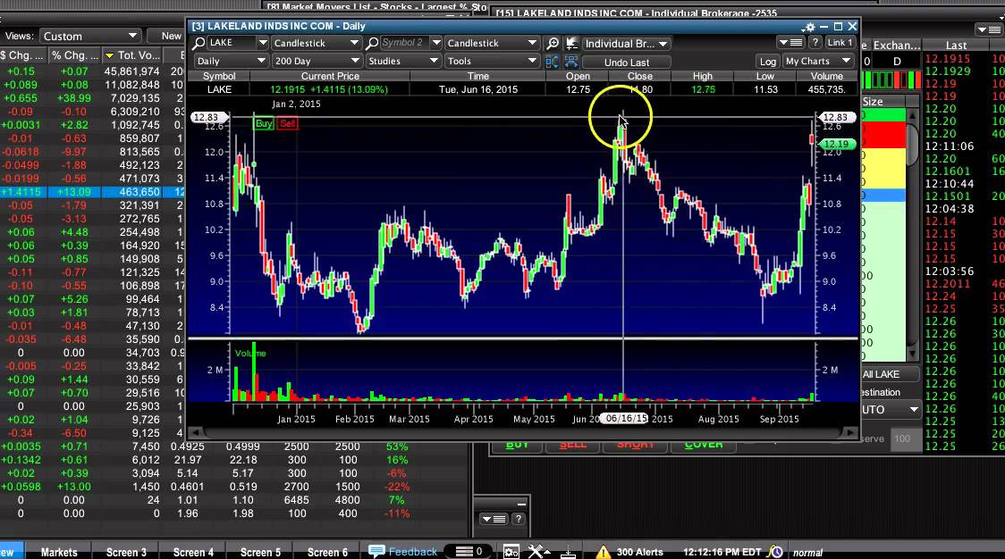Screen dimensions: 1005x559
Task: Switch to the Screen 4 tab
Action: click(x=193, y=552)
